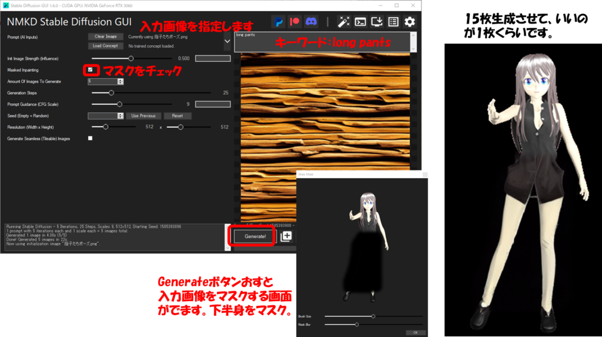This screenshot has width=602, height=337.
Task: Click the Amount Of Images stepper arrows
Action: [x=121, y=82]
